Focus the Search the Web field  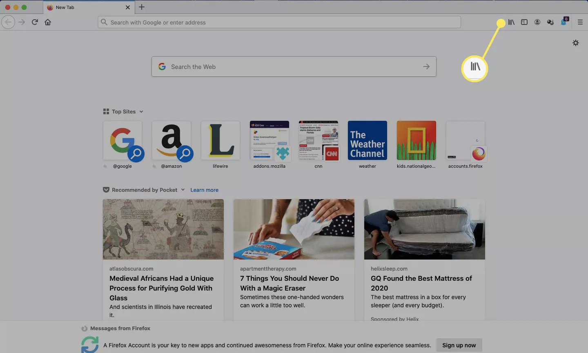tap(294, 67)
